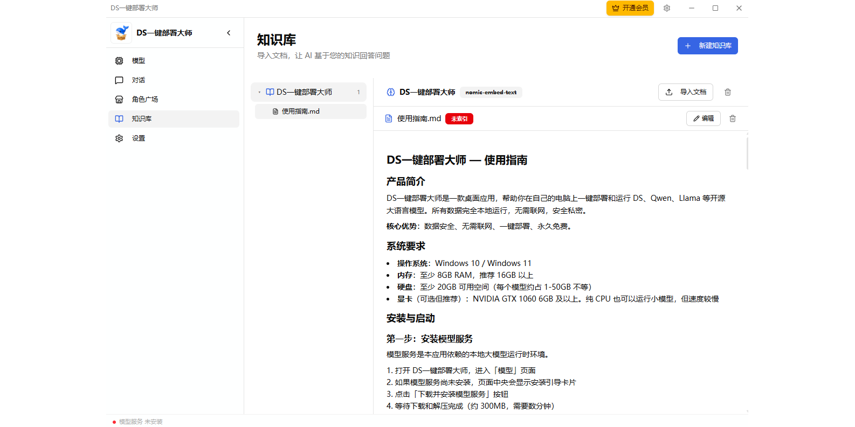
Task: Click the document count badge 1 in tree
Action: pyautogui.click(x=358, y=92)
